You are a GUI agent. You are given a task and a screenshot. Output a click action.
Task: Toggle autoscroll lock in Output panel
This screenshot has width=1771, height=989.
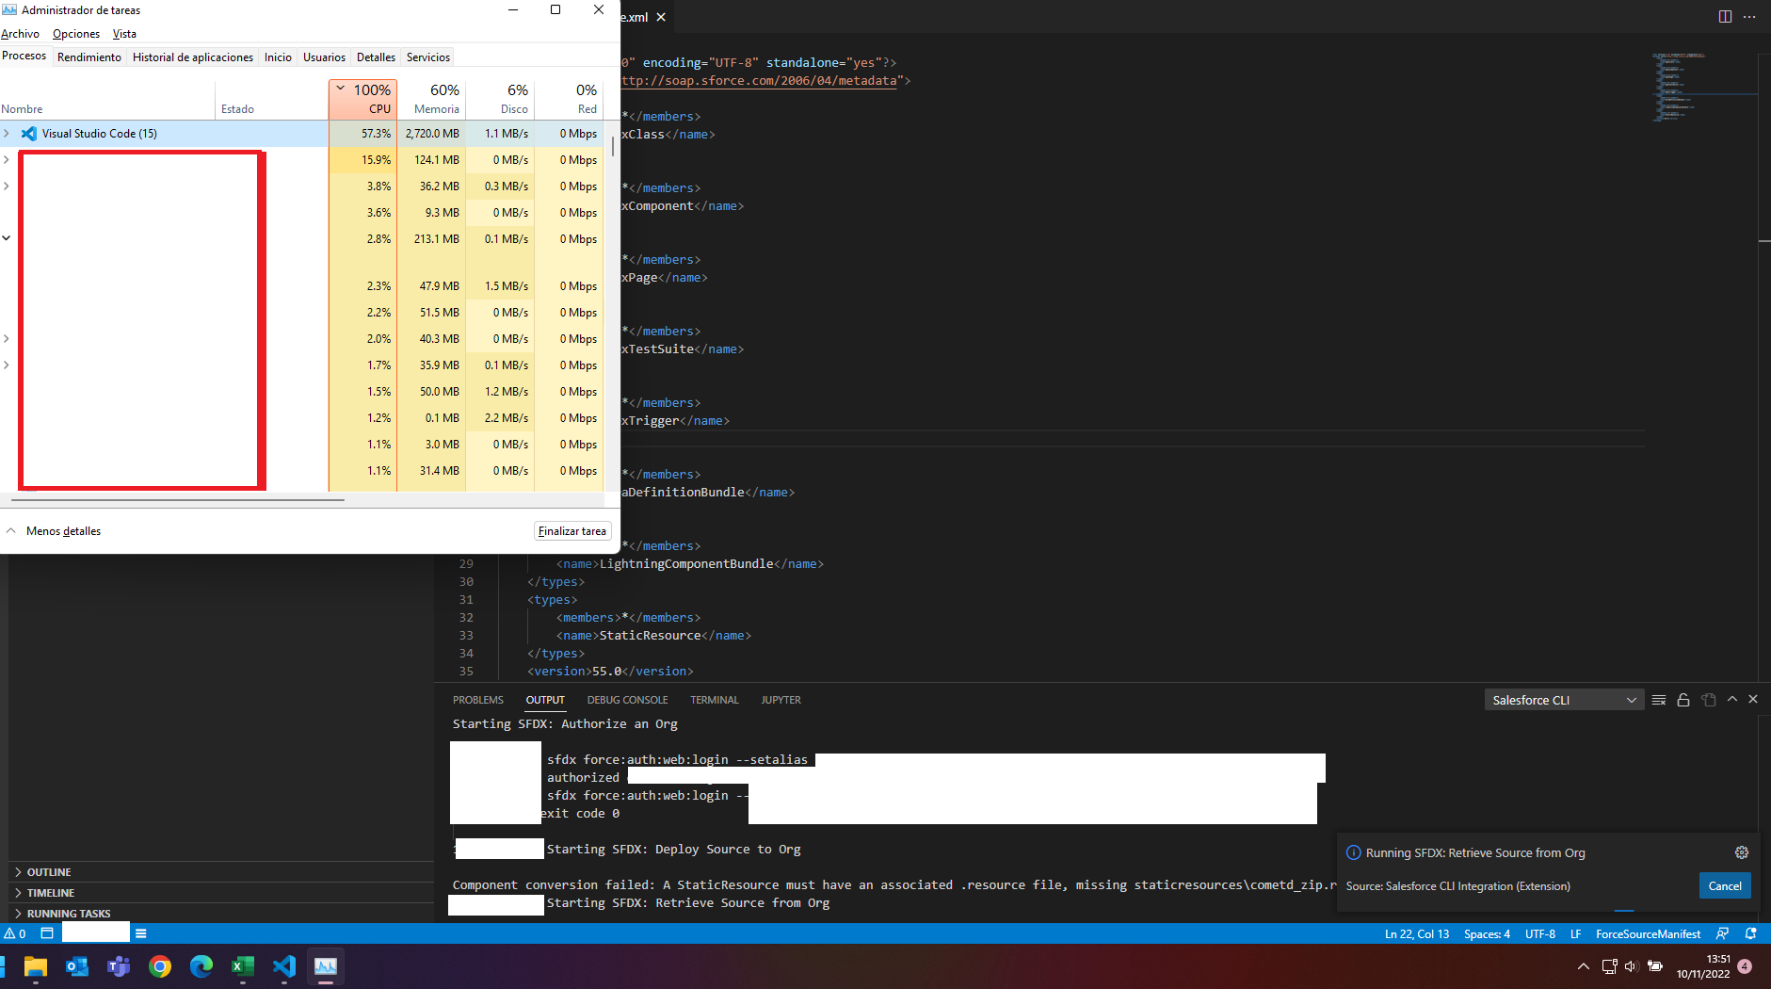coord(1682,699)
